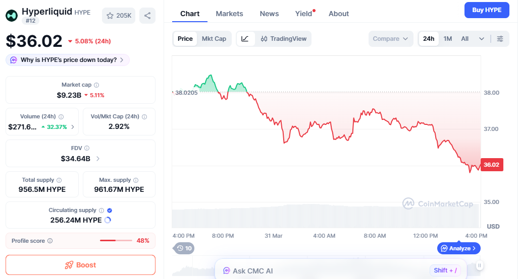This screenshot has width=518, height=279.
Task: Click the Analyze button
Action: (x=458, y=248)
